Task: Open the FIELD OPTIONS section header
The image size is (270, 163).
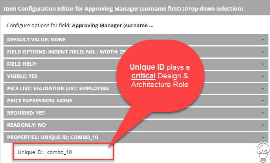Action: pos(59,52)
